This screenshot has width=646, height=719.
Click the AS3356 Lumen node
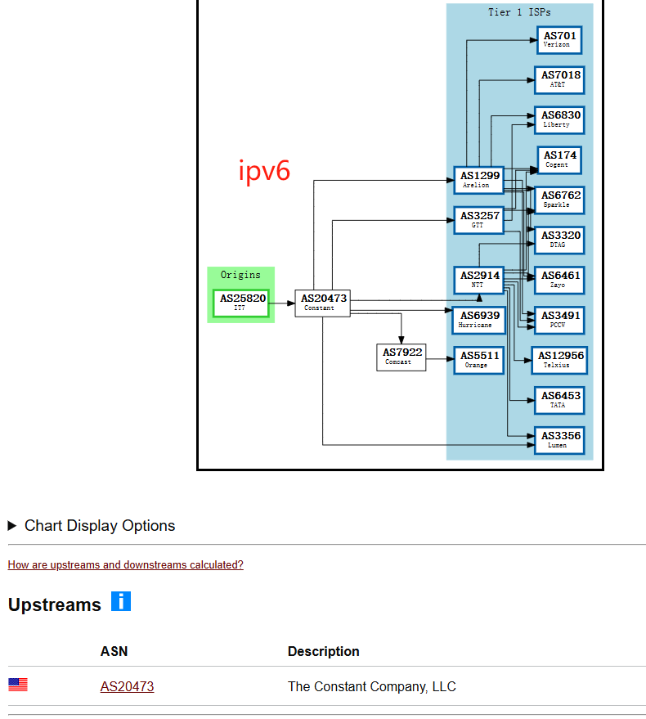(560, 440)
